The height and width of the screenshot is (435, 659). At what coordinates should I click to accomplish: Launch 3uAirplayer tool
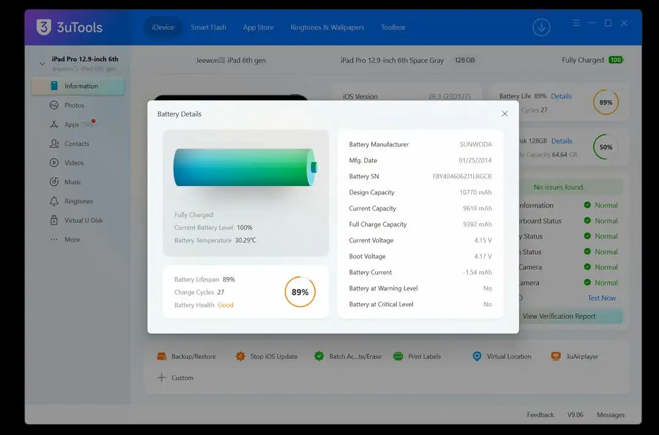tap(574, 356)
